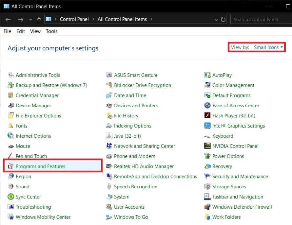Click the Control Panel address bar icon
Screen dimensions: 292x225
coord(49,19)
